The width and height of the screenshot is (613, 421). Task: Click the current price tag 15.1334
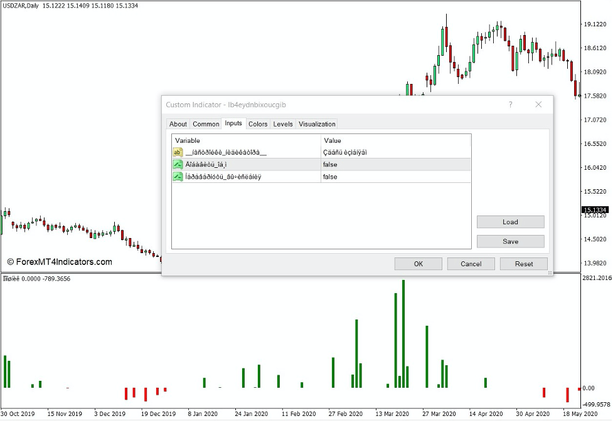pyautogui.click(x=594, y=210)
